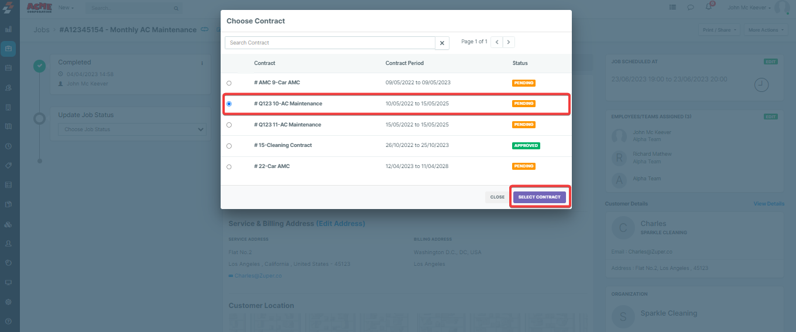Expand the Choose Job Status dropdown
The image size is (796, 332).
(132, 129)
